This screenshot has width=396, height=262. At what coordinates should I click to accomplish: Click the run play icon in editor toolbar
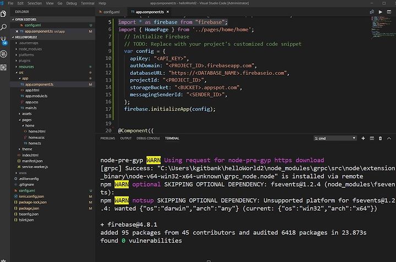(381, 12)
